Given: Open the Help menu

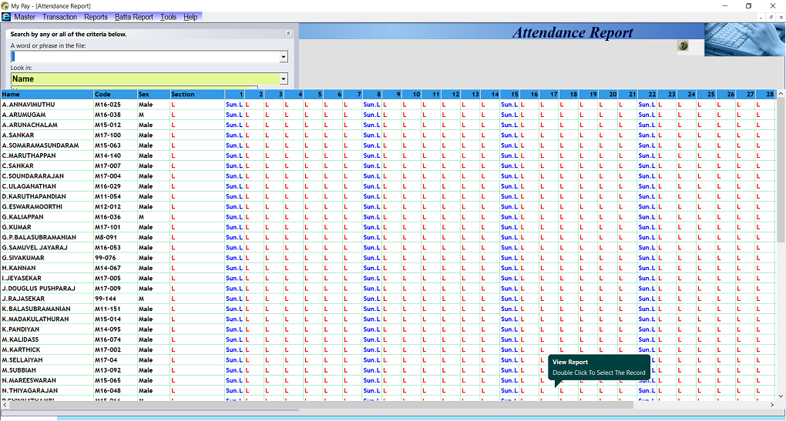Looking at the screenshot, I should tap(190, 17).
